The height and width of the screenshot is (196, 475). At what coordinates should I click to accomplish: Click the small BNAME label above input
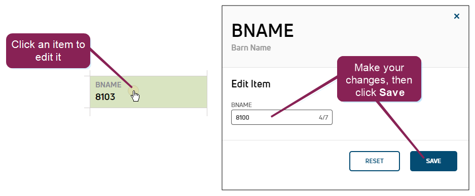pyautogui.click(x=241, y=105)
